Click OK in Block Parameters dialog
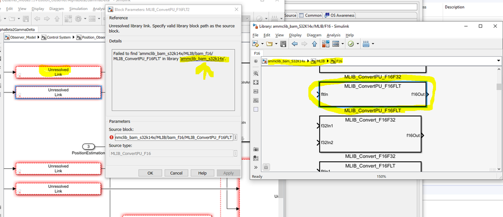Image resolution: width=503 pixels, height=217 pixels. (150, 173)
